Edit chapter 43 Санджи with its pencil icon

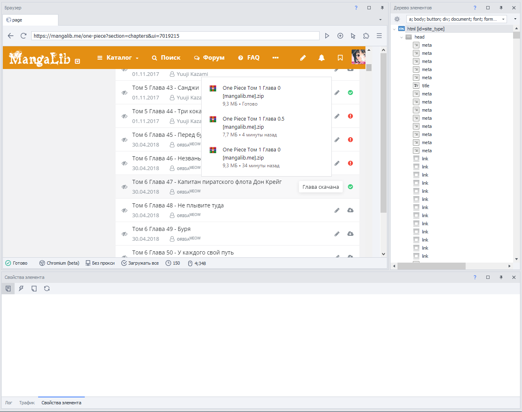337,93
